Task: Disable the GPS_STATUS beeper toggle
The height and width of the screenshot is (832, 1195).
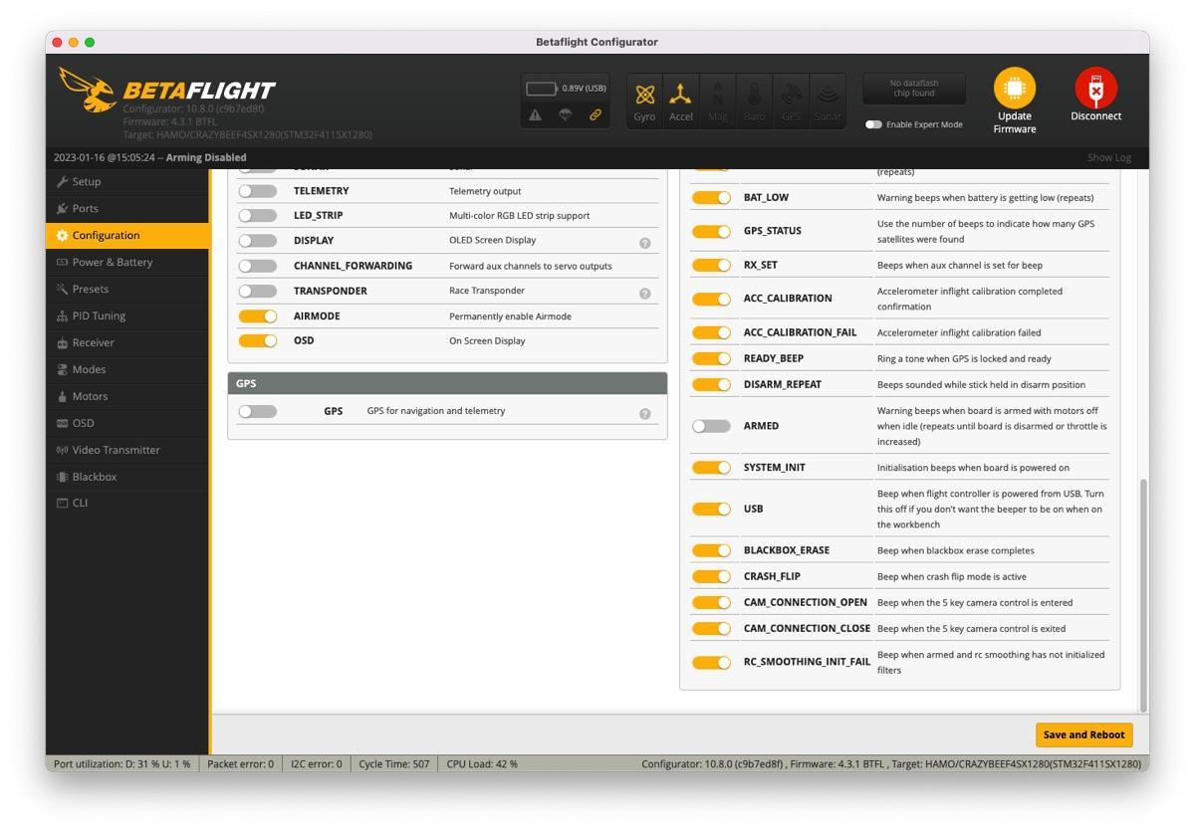Action: pyautogui.click(x=711, y=231)
